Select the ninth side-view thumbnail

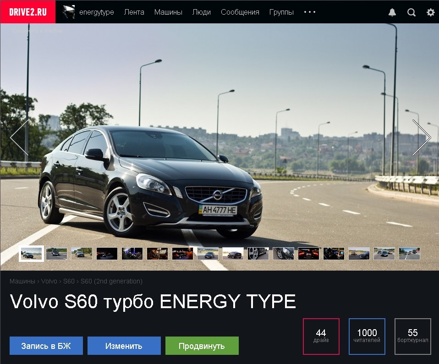[x=233, y=254]
